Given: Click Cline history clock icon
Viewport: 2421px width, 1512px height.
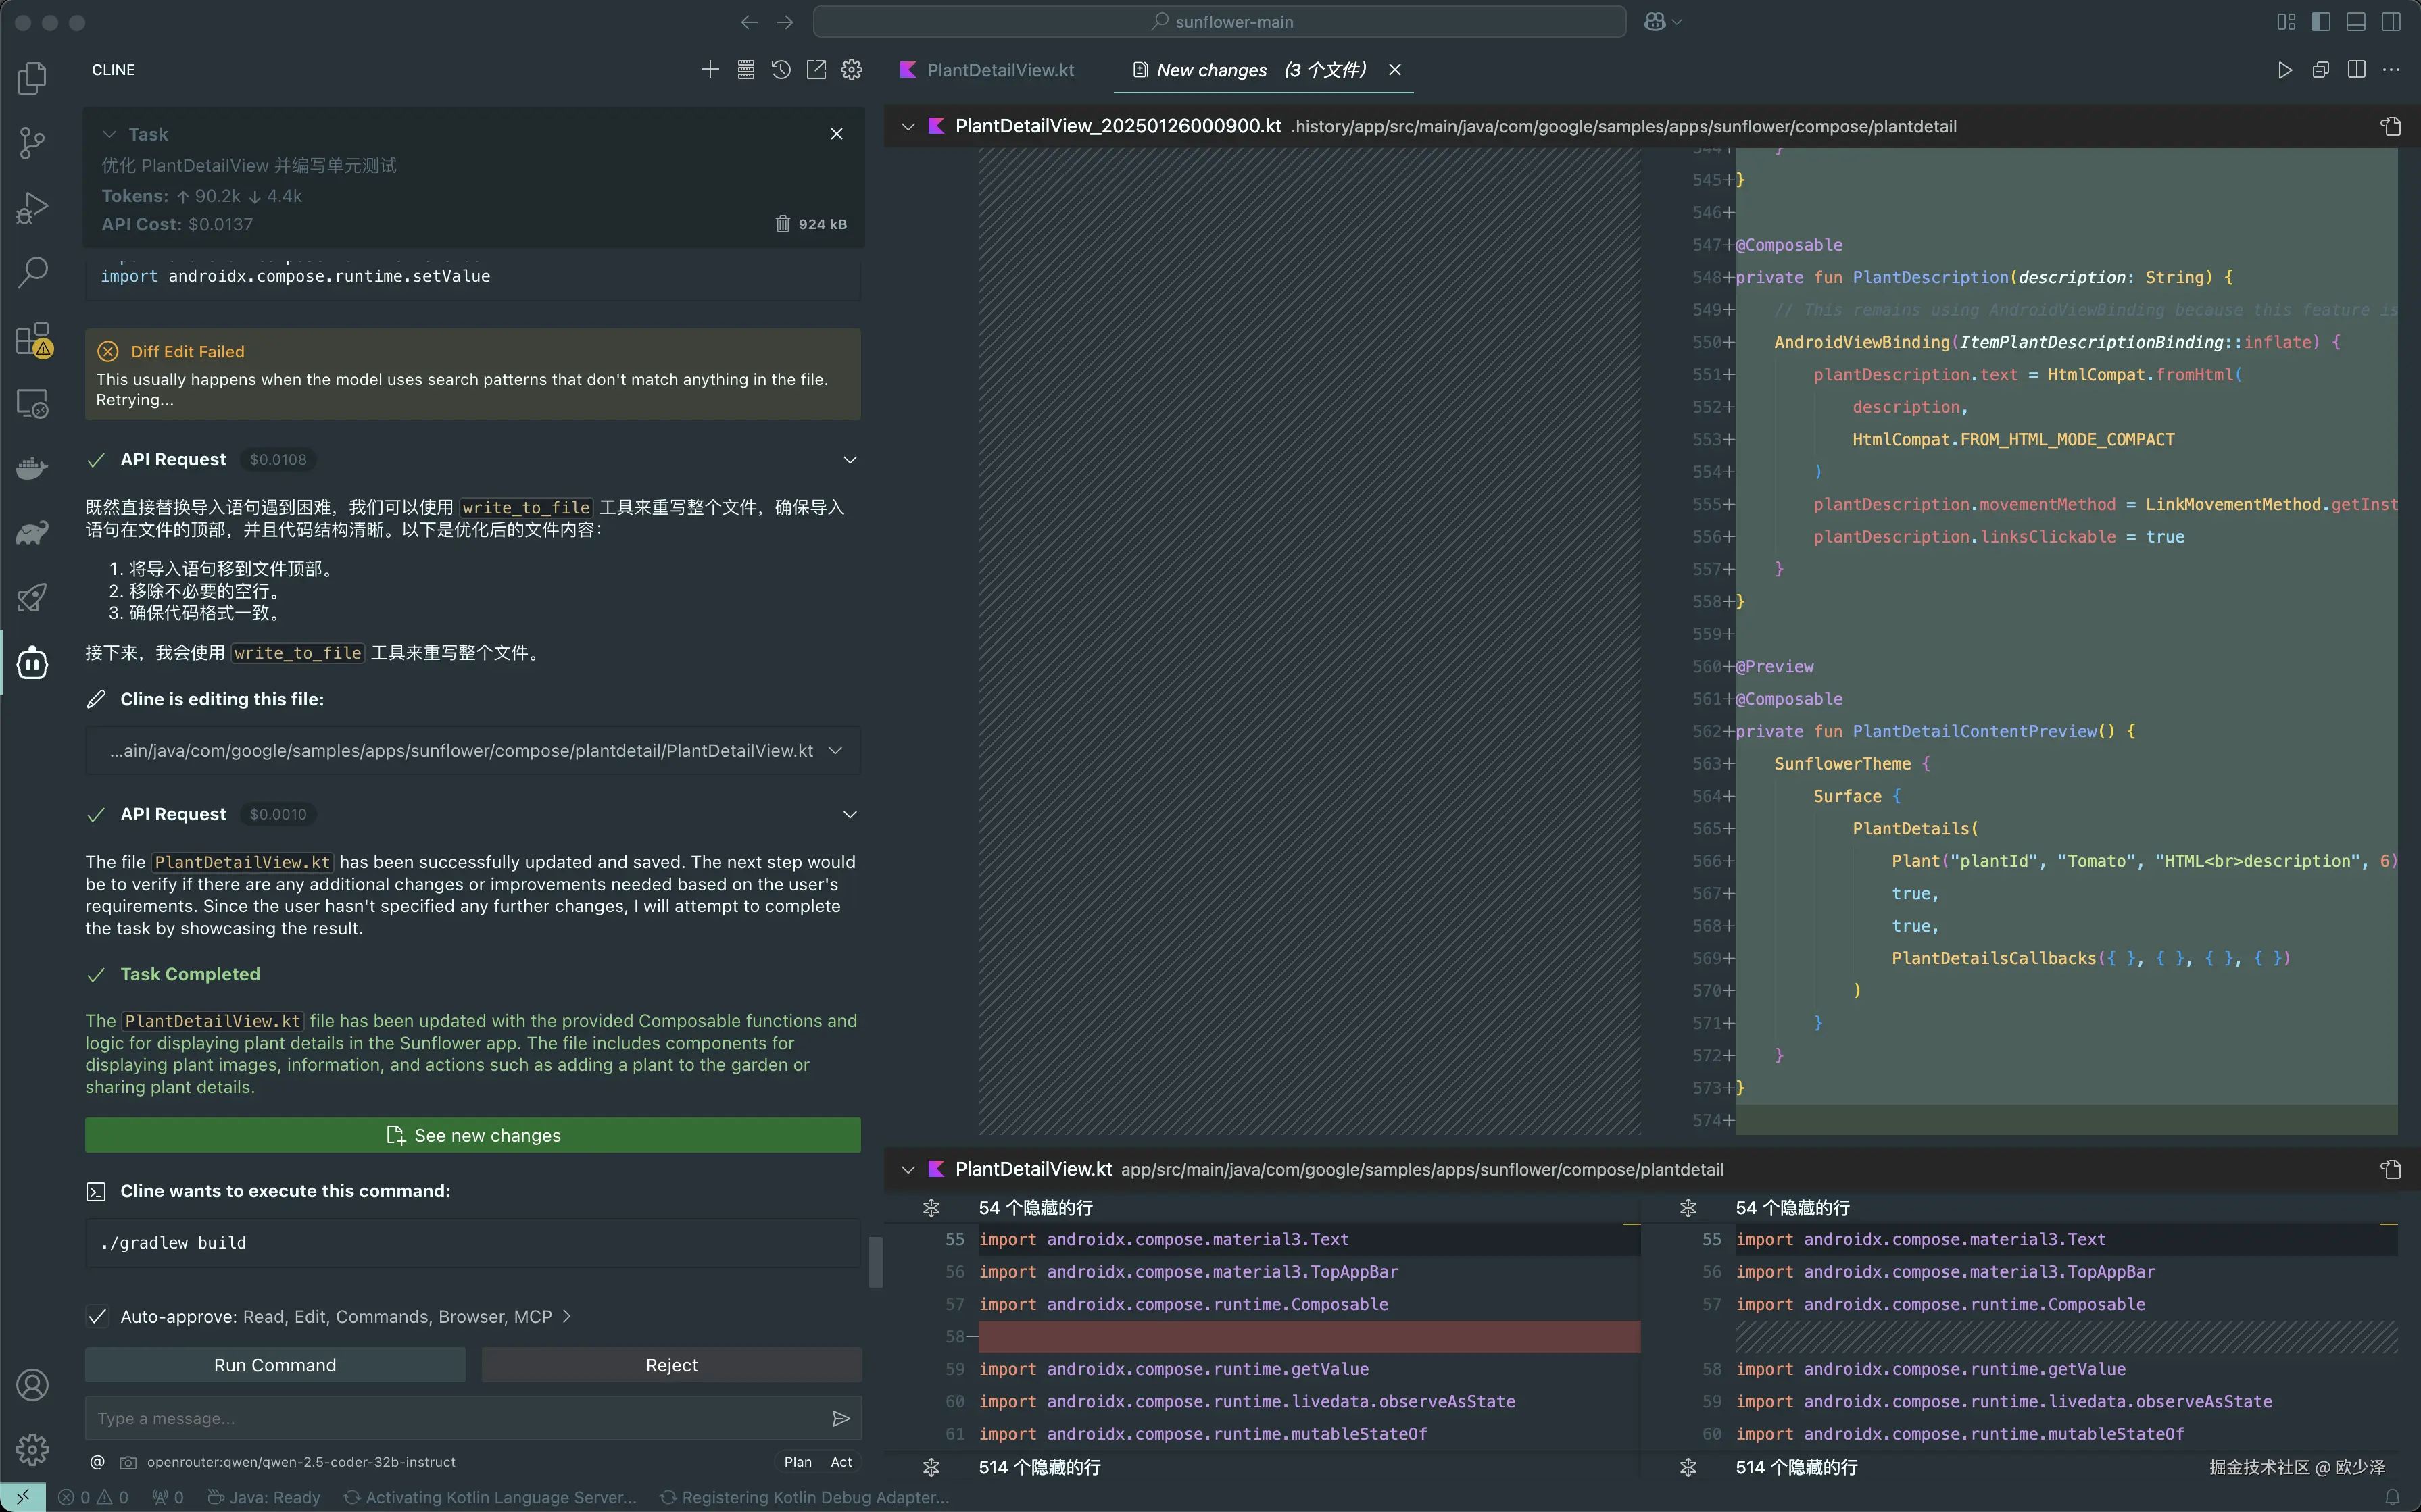Looking at the screenshot, I should click(x=781, y=70).
